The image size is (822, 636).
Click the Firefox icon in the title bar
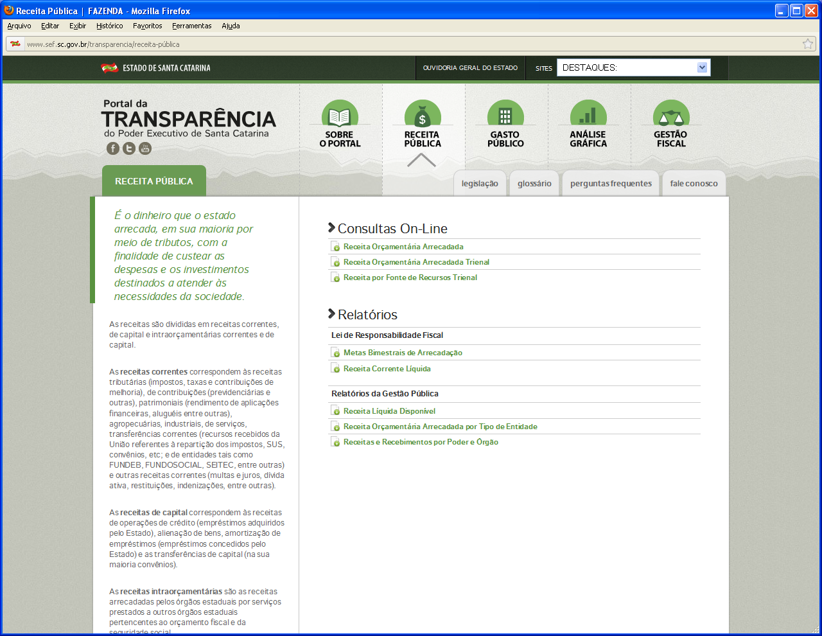pos(9,10)
